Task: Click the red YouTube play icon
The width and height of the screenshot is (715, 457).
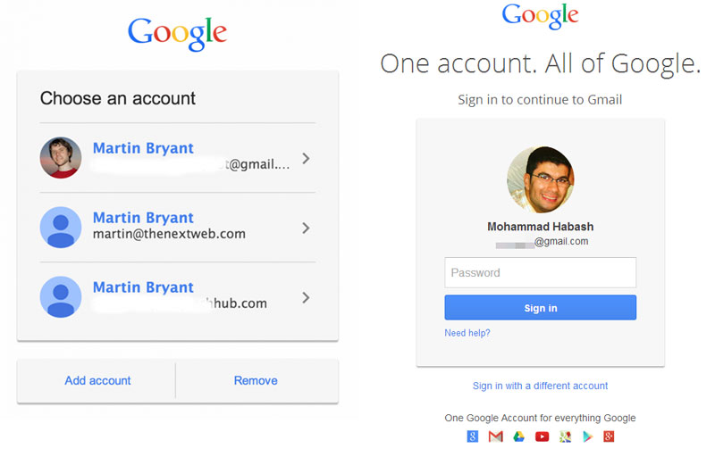Action: 542,436
